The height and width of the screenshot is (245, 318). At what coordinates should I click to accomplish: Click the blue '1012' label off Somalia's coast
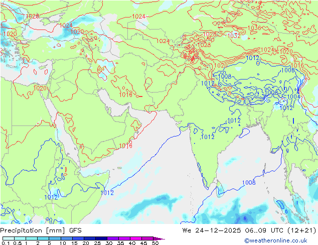pyautogui.click(x=107, y=192)
